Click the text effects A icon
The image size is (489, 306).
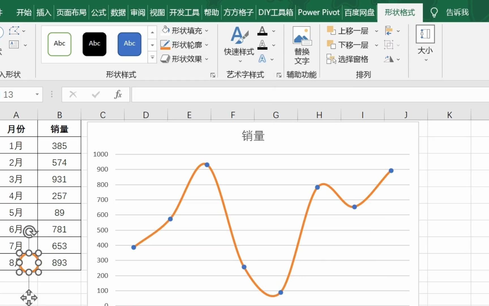pyautogui.click(x=263, y=59)
